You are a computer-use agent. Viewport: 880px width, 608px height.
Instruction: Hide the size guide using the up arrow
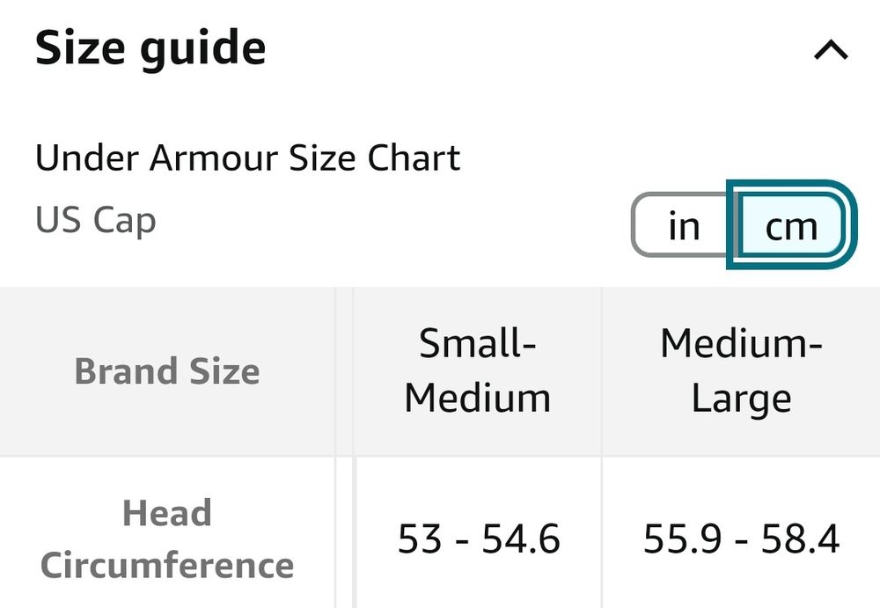tap(831, 51)
